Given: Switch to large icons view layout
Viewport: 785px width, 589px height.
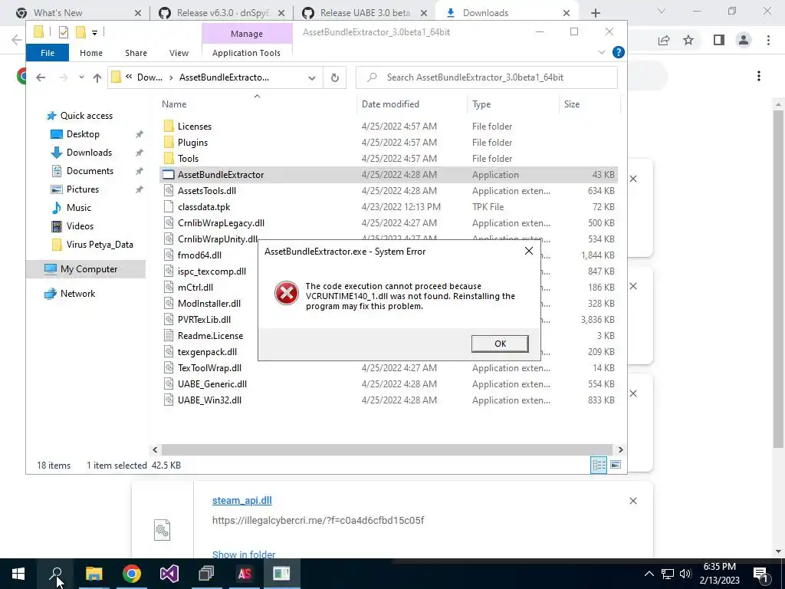Looking at the screenshot, I should pyautogui.click(x=616, y=465).
